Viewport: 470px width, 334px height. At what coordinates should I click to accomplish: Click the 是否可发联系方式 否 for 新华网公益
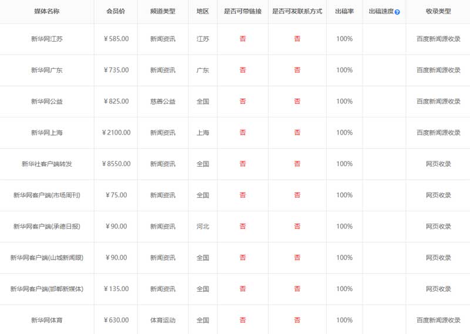[297, 101]
